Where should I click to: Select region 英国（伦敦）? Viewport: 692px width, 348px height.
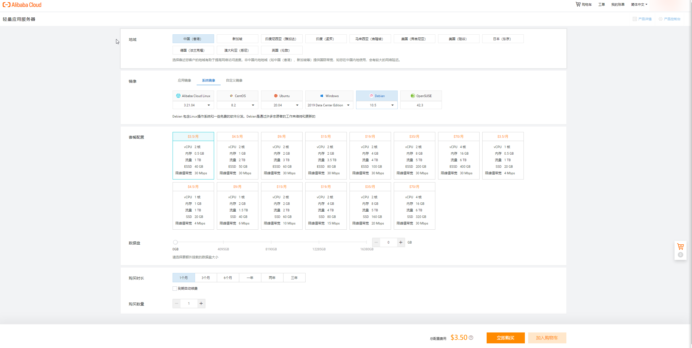pos(282,50)
